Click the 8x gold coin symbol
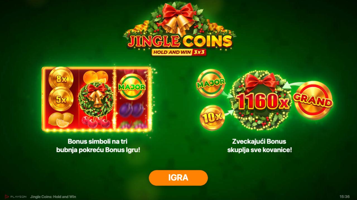The height and width of the screenshot is (200, 357). pos(61,79)
